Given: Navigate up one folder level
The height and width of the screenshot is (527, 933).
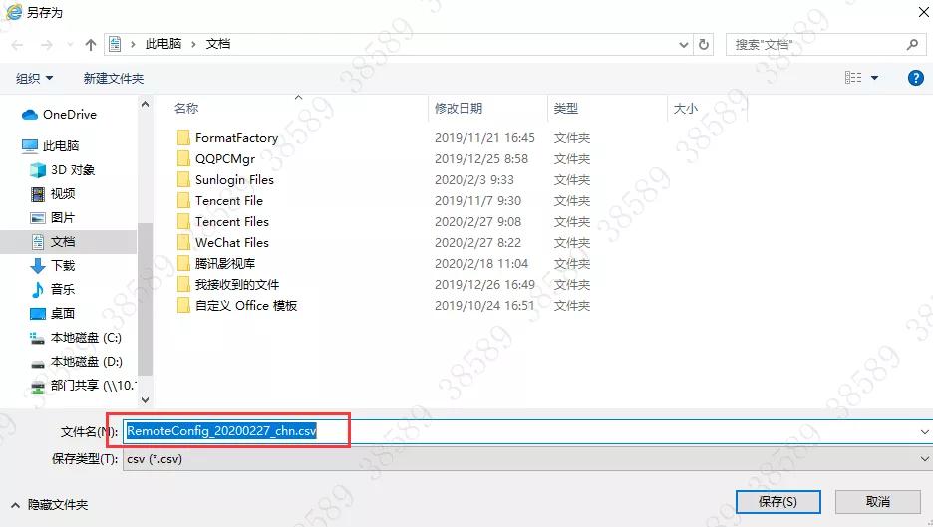Looking at the screenshot, I should [x=91, y=45].
